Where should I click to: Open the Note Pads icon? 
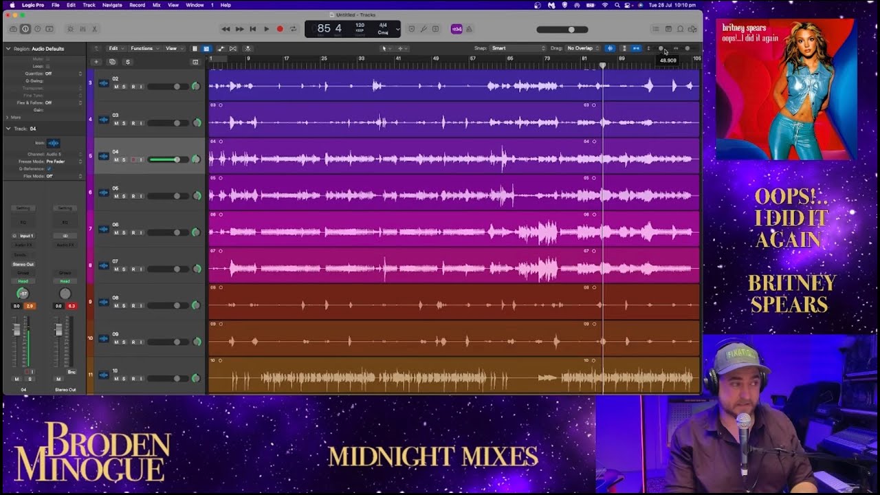(x=668, y=29)
